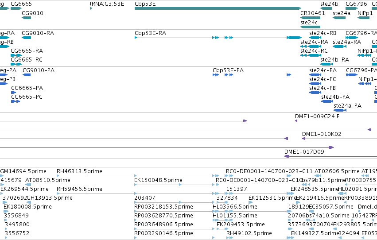377x240 pixels.
Task: Select protein ste24a-PA
Action: point(340,110)
